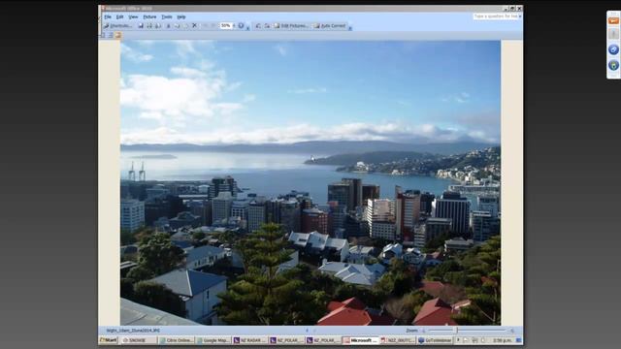Open NZ RADAR taskbar button
The width and height of the screenshot is (621, 349).
250,340
